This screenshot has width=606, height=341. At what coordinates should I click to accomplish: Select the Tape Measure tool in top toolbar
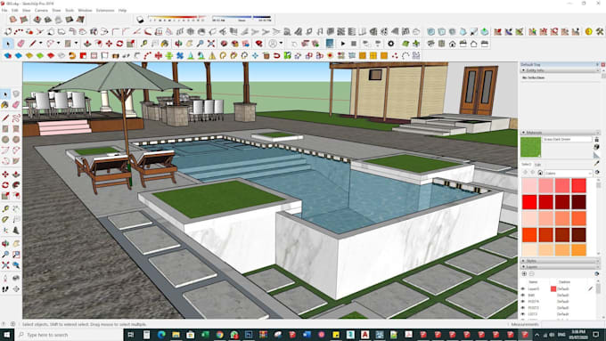[143, 44]
